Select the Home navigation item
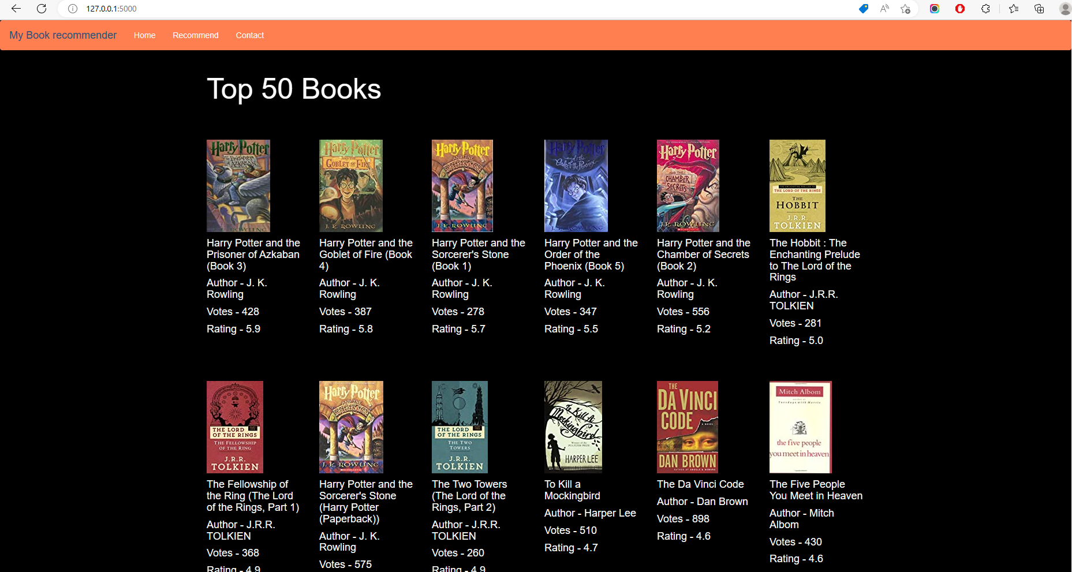This screenshot has width=1072, height=572. click(x=144, y=35)
